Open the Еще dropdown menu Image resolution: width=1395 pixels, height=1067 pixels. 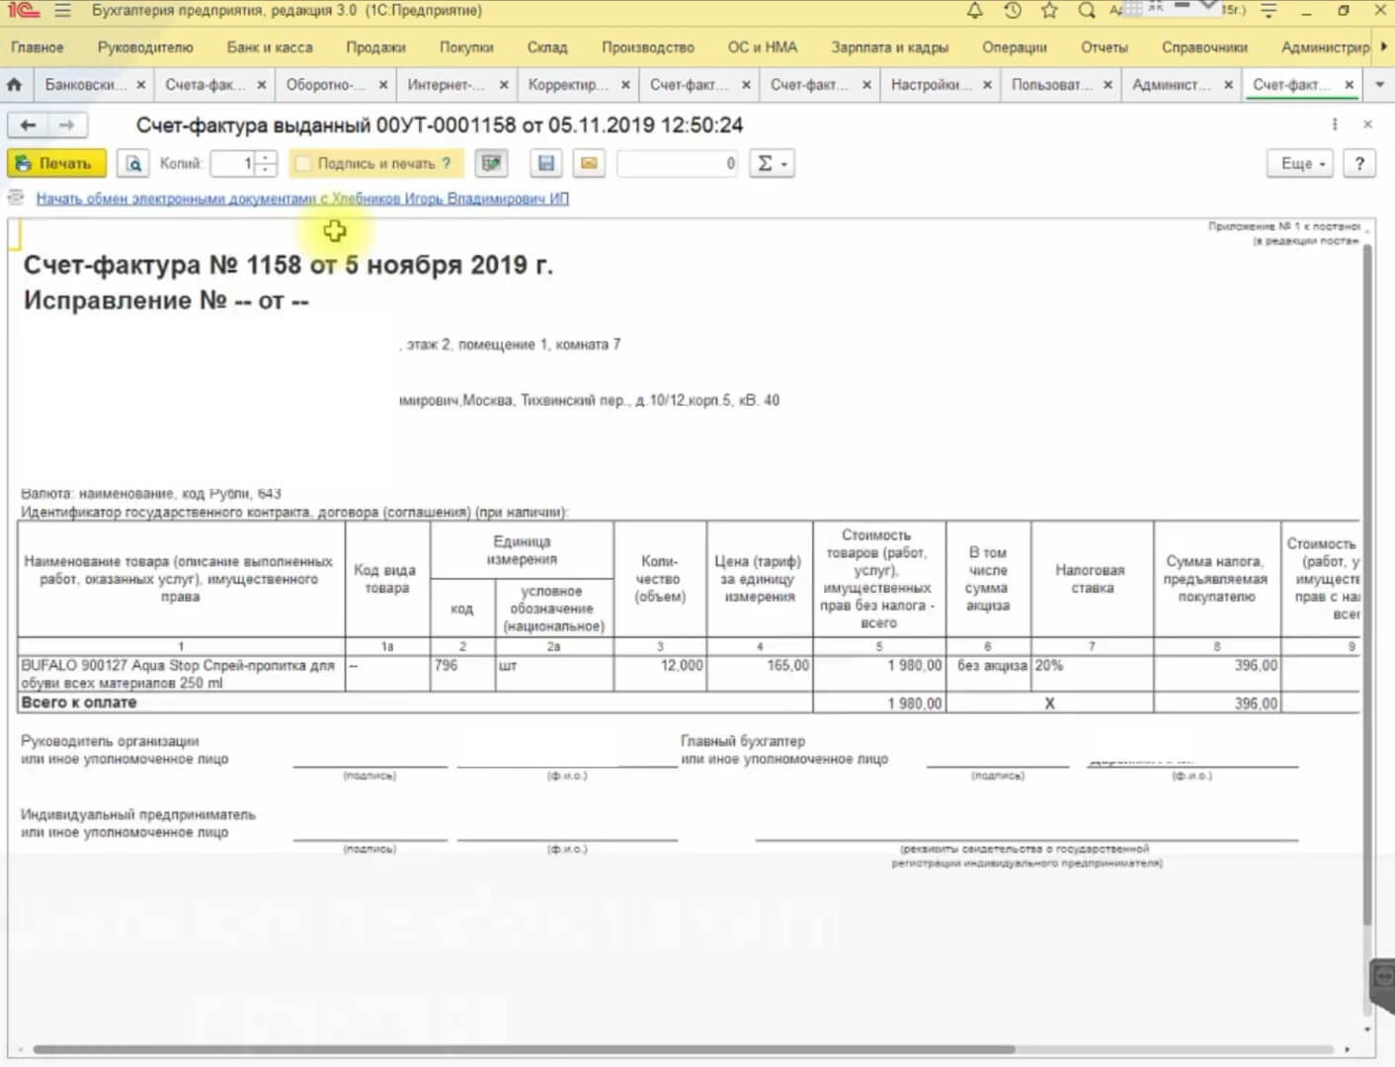(x=1300, y=163)
